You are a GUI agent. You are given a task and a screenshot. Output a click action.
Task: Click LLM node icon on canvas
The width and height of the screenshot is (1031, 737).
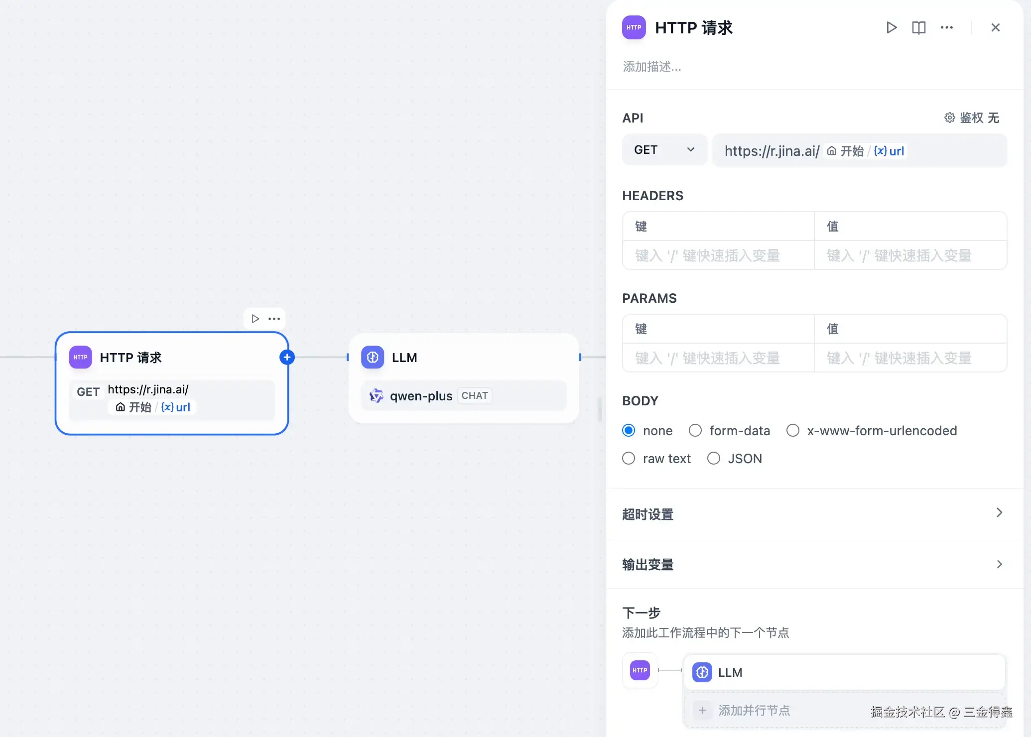[373, 358]
